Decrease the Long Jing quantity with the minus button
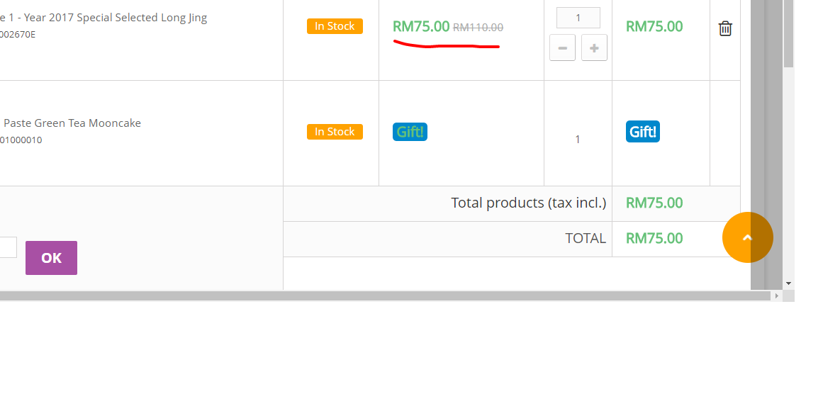The image size is (840, 394). point(563,47)
